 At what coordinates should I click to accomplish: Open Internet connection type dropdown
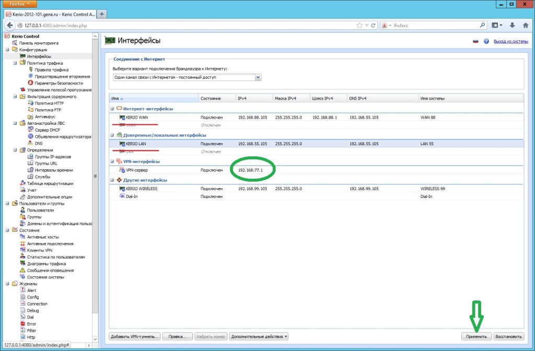pos(258,77)
